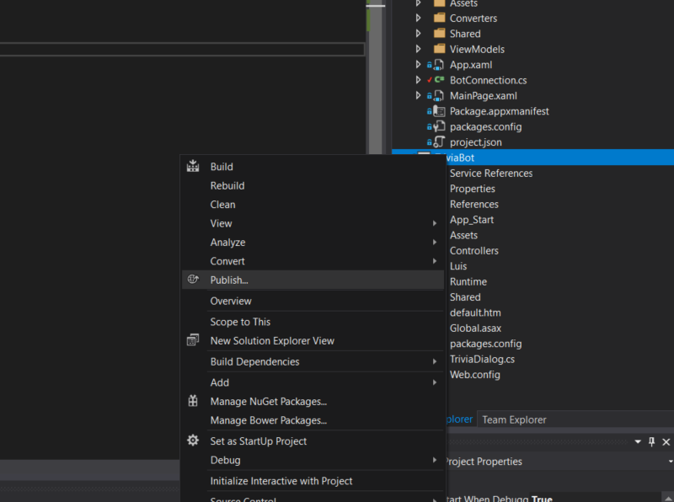Expand the App.xaml tree node arrow
This screenshot has height=502, width=674.
click(x=419, y=65)
